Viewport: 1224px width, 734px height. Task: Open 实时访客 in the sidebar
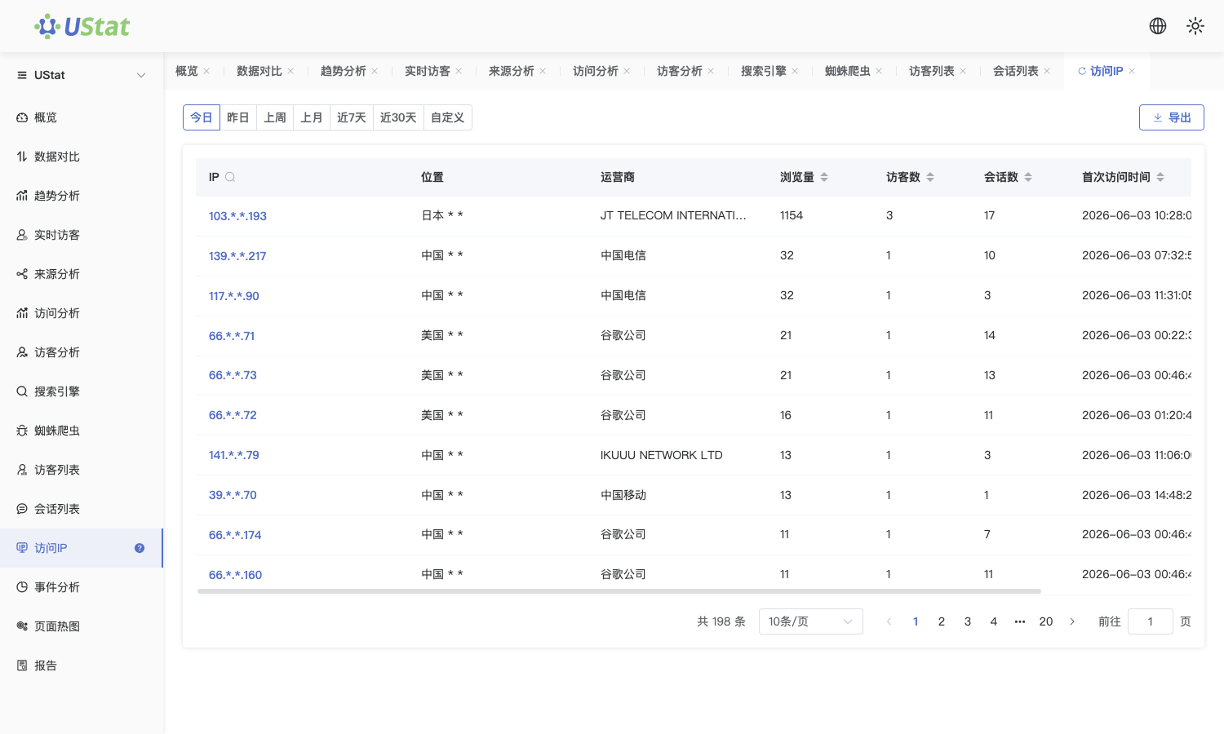(x=82, y=235)
